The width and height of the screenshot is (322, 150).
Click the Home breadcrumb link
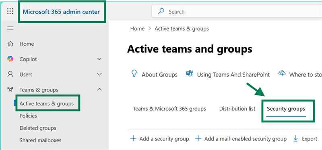137,28
